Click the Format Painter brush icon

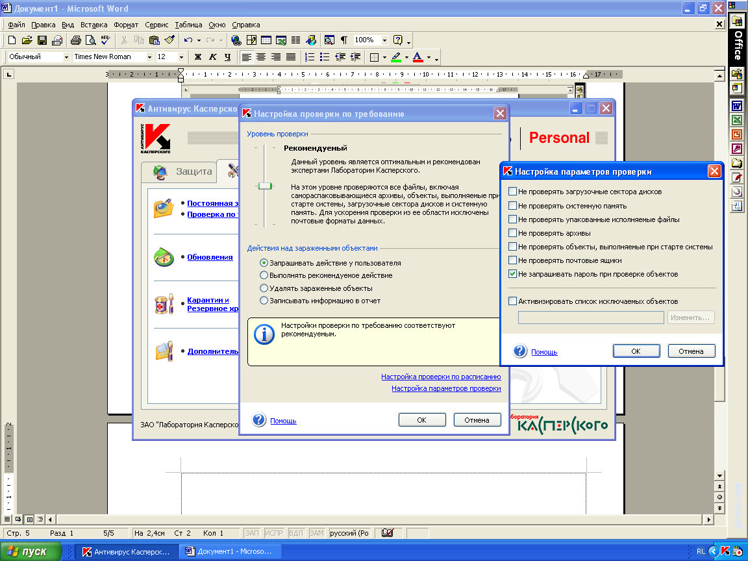click(x=169, y=40)
